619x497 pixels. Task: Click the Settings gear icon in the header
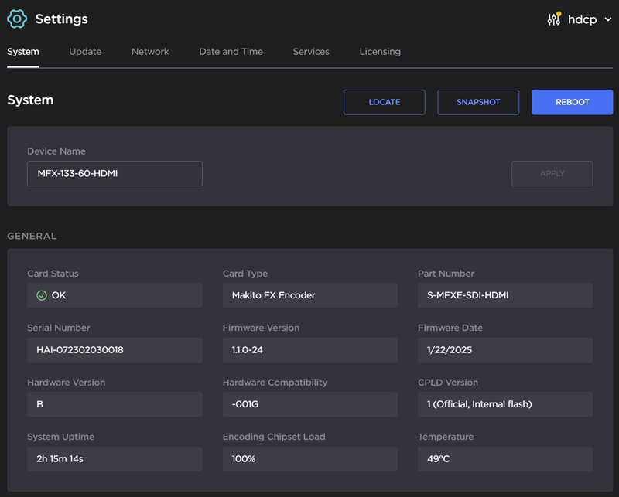point(16,19)
